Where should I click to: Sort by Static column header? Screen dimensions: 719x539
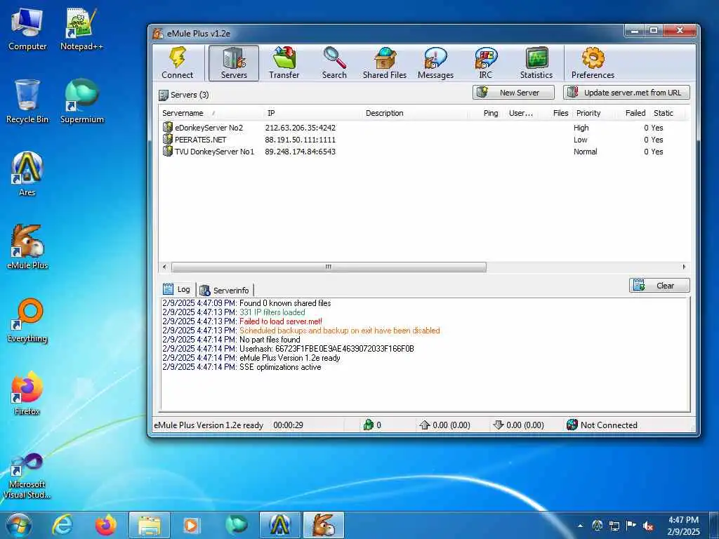[x=663, y=113]
